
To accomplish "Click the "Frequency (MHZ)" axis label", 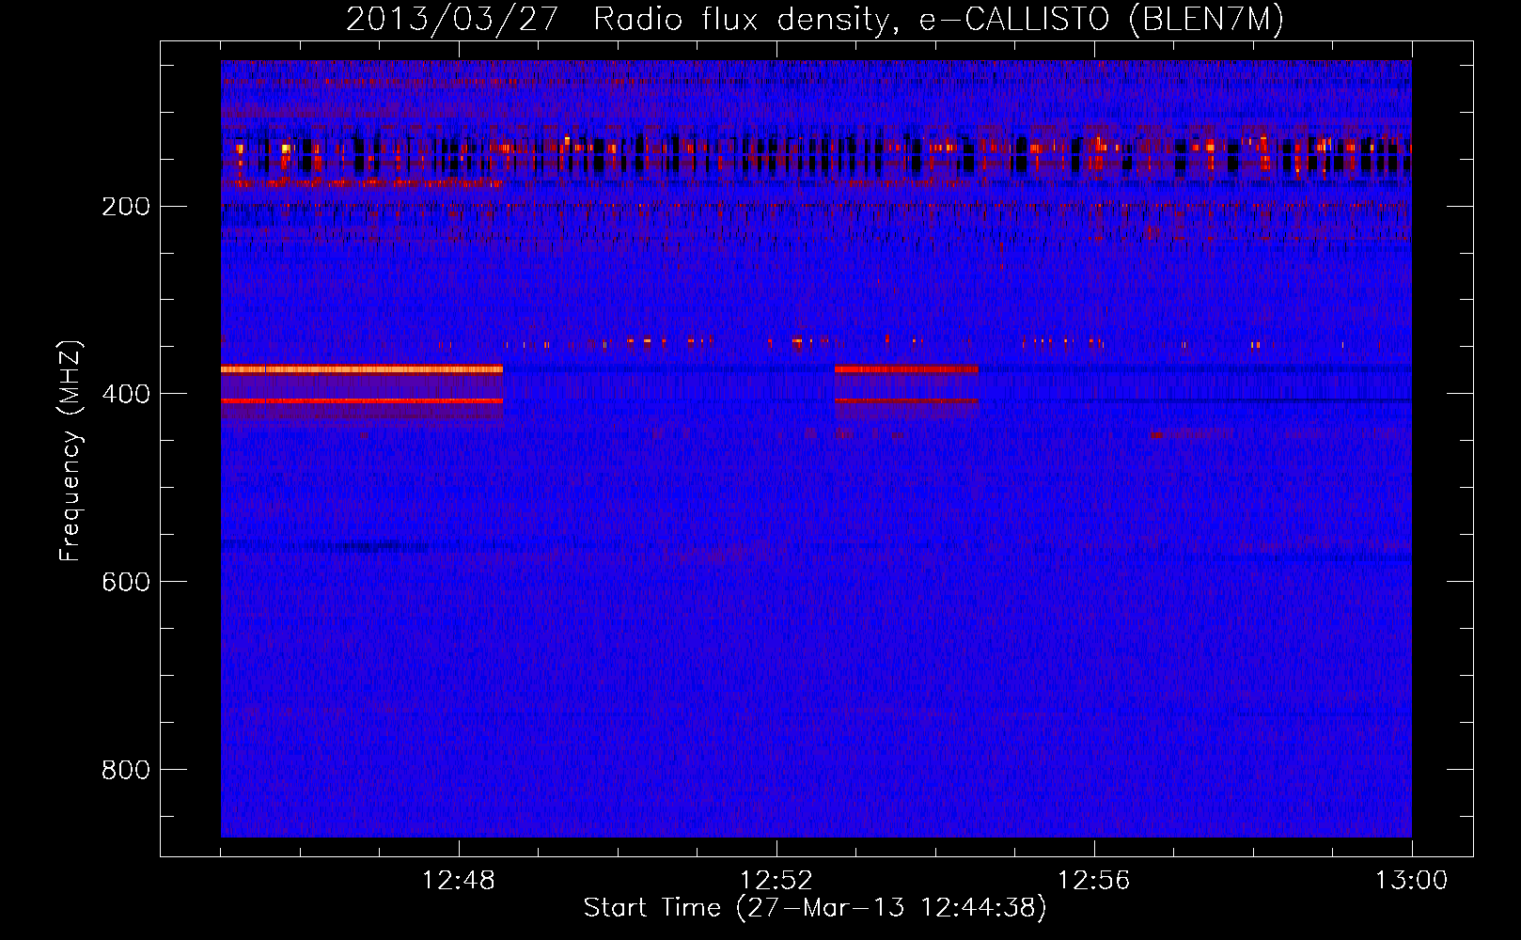I will pyautogui.click(x=71, y=451).
